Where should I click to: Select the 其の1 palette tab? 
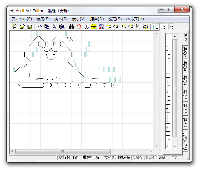click(x=186, y=38)
